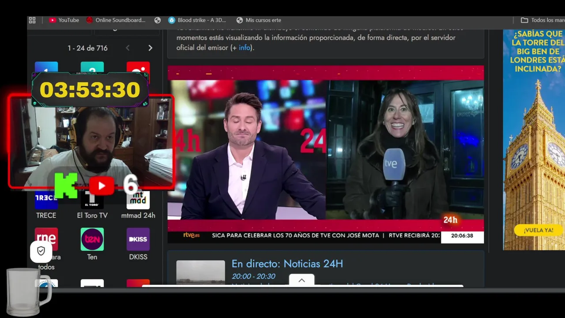Open the YouTube bookmark
This screenshot has height=318, width=565.
pyautogui.click(x=64, y=20)
